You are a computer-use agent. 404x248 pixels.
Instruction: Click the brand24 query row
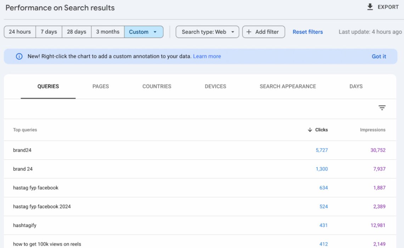coord(22,150)
